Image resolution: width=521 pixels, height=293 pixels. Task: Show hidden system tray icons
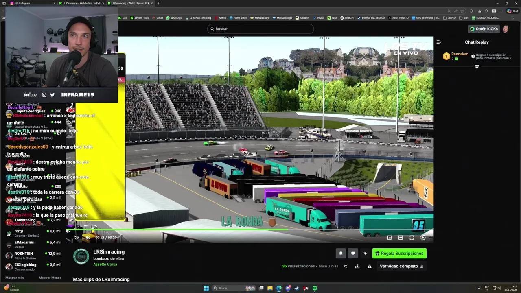[479, 288]
